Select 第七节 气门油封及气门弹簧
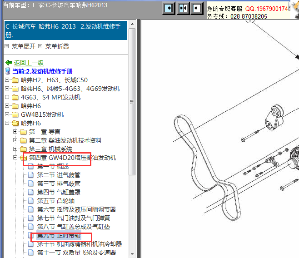Image resolution: width=299 pixels, height=258 pixels. point(74,218)
